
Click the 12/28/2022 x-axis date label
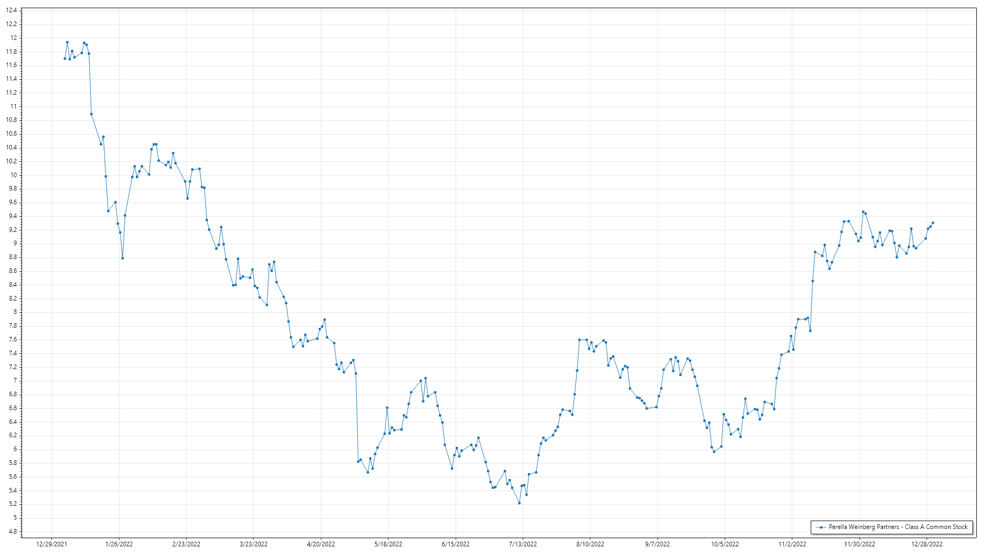click(x=927, y=544)
